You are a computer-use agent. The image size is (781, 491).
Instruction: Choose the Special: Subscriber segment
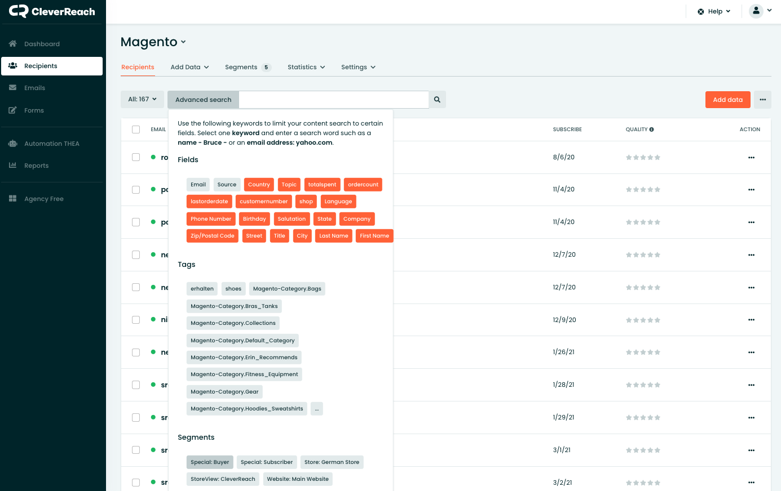click(x=267, y=462)
